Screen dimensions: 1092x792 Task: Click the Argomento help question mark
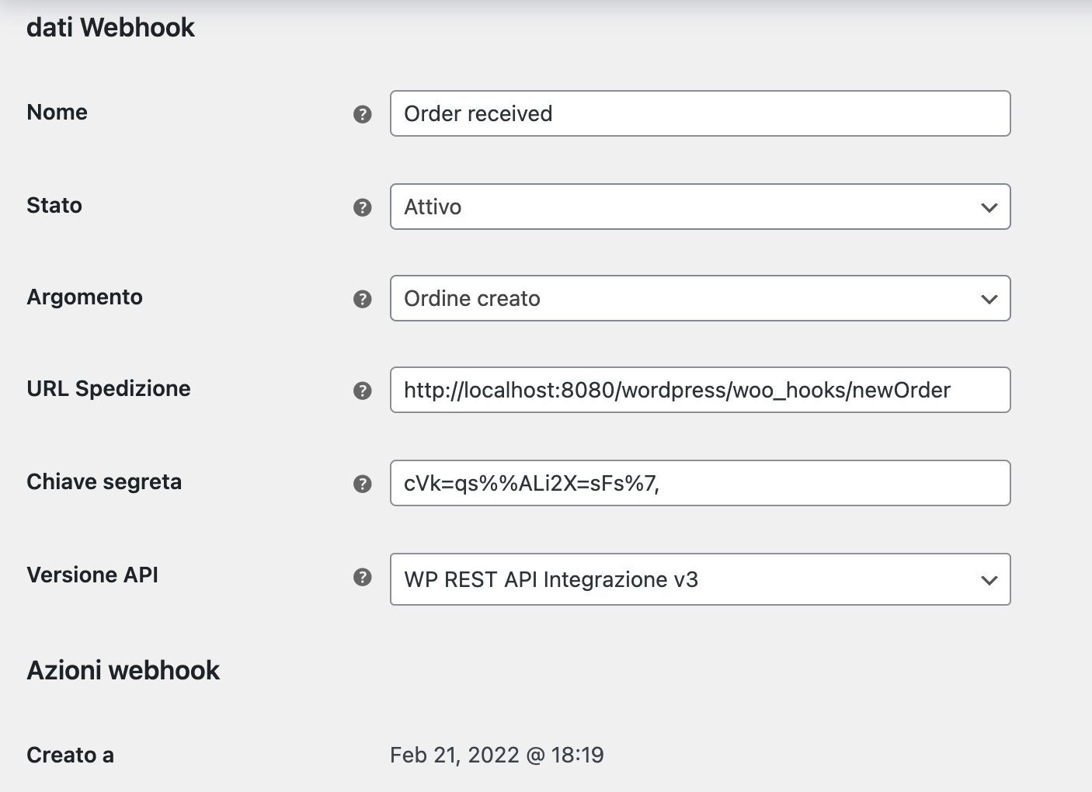point(362,299)
